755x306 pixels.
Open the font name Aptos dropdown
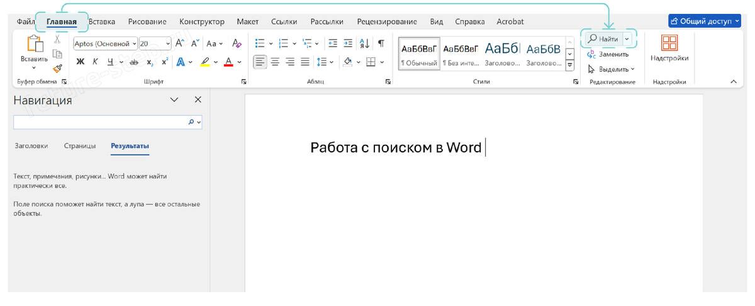pos(134,43)
